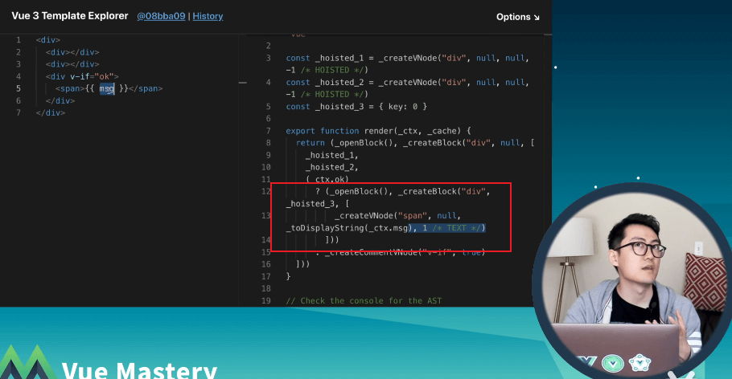Screen dimensions: 732x379
Task: Click the _createVNode("span" call in the output
Action: (380, 216)
